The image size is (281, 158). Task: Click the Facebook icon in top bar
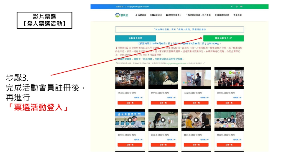pyautogui.click(x=232, y=7)
